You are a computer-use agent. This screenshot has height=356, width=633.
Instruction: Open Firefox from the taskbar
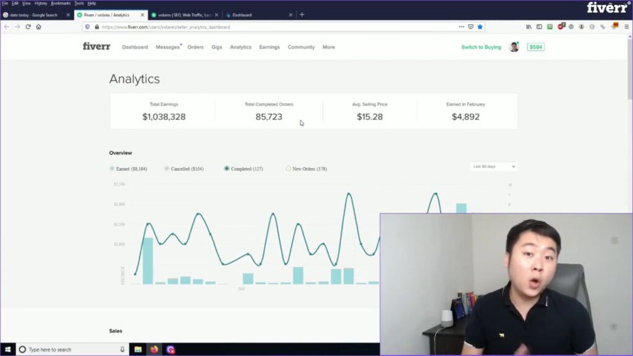[154, 350]
